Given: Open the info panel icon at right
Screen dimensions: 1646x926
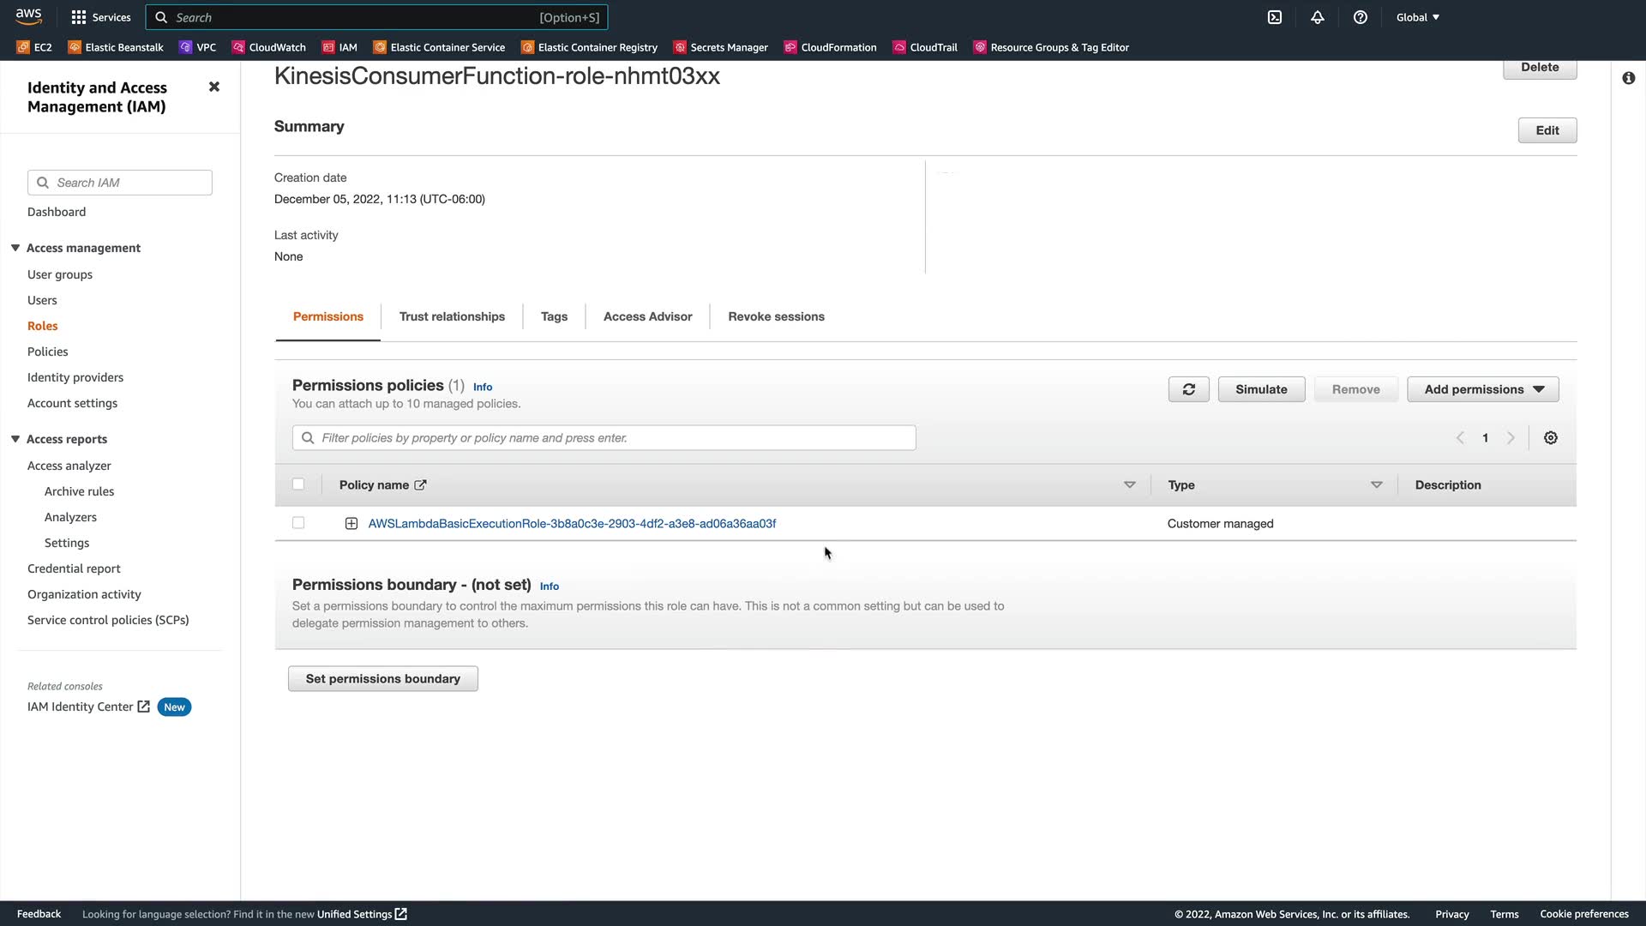Looking at the screenshot, I should coord(1629,78).
